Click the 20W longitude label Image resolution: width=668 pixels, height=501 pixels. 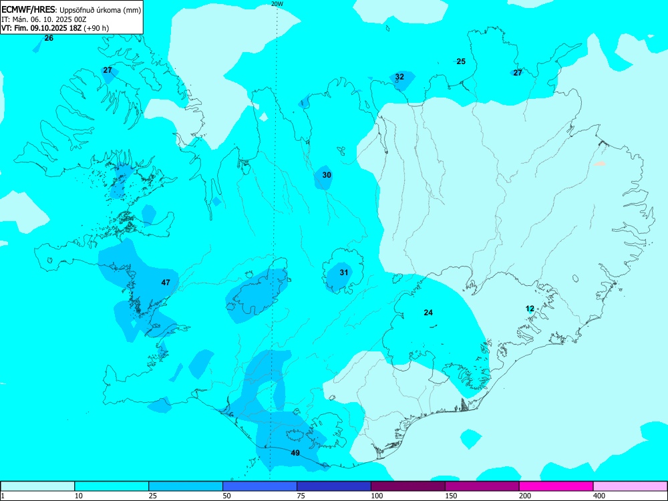coord(277,3)
